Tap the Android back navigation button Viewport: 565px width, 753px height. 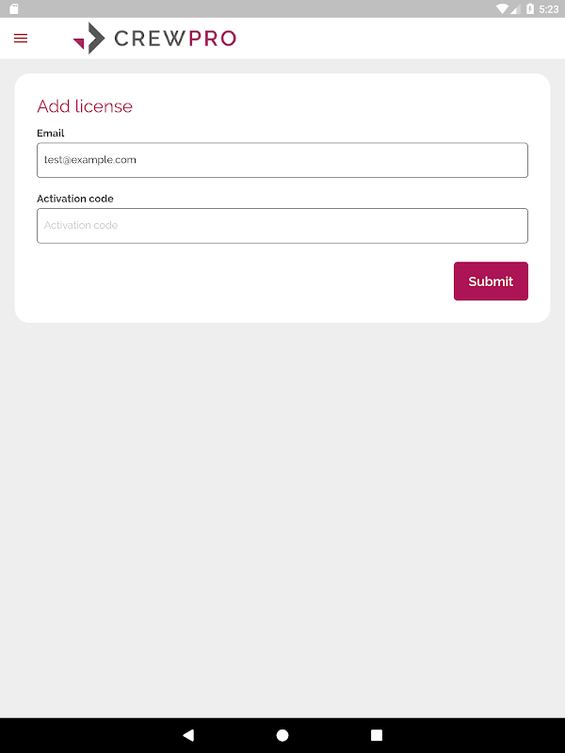(188, 735)
